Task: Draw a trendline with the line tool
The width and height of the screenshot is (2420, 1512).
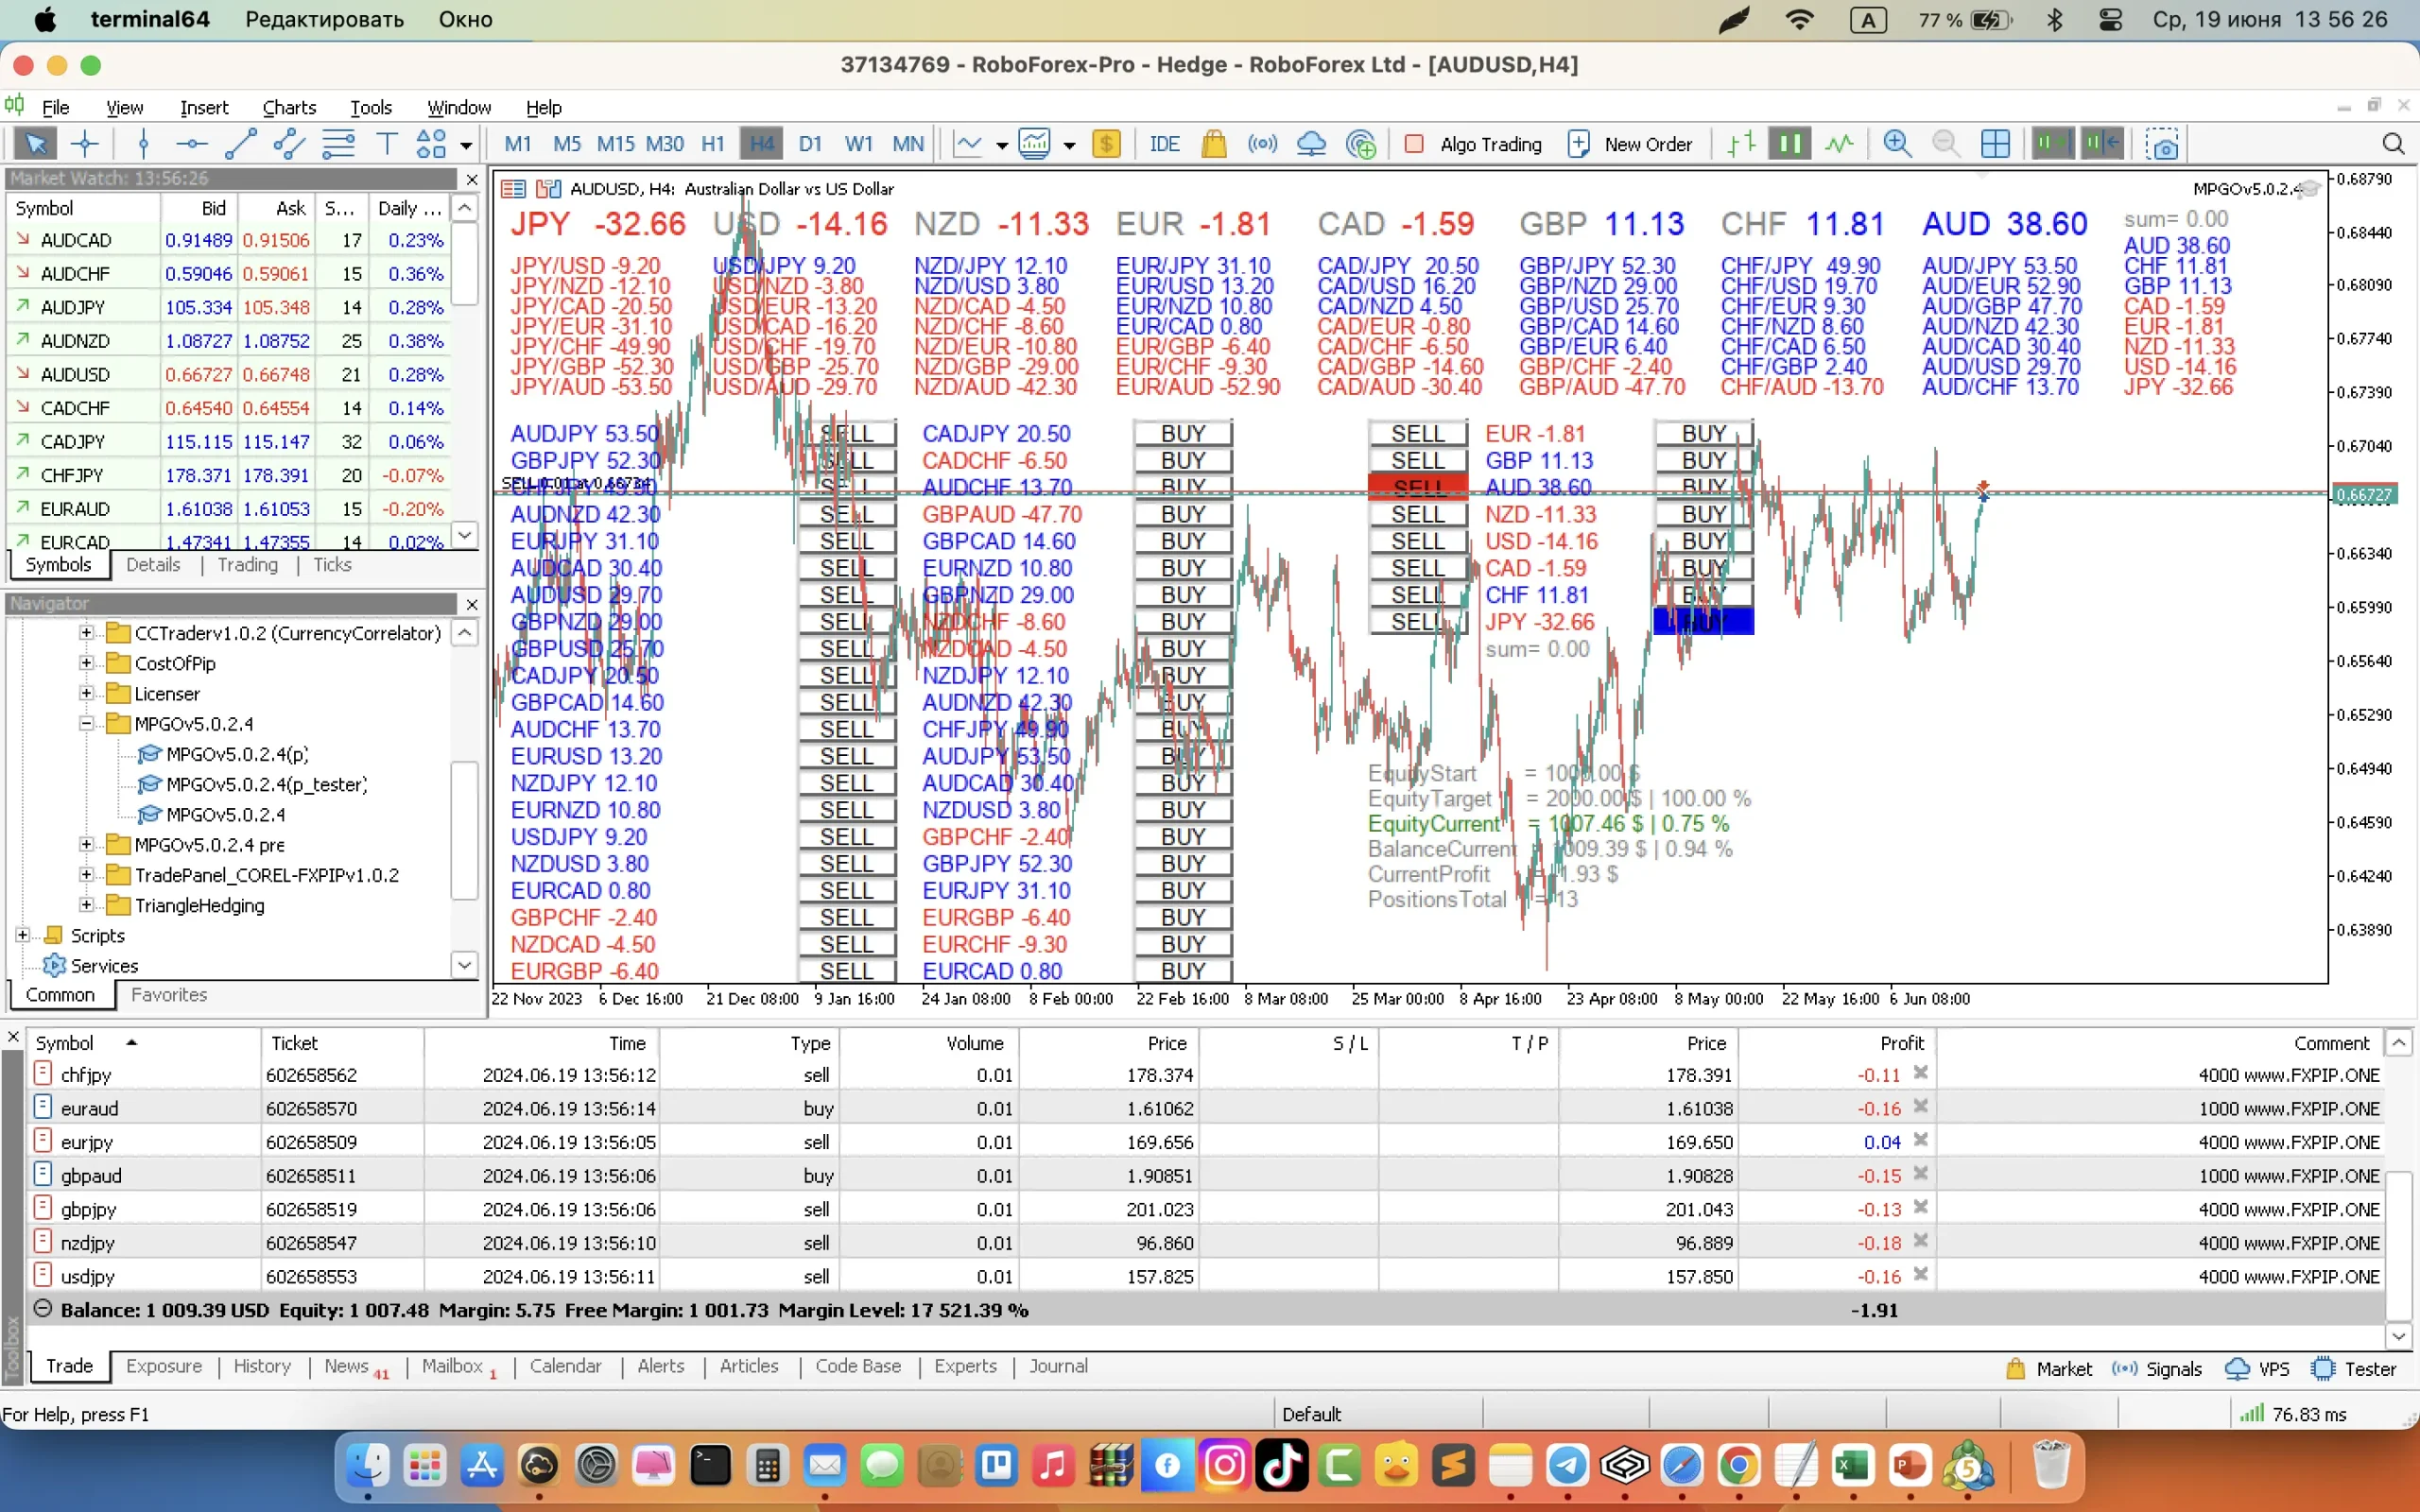Action: click(x=240, y=144)
